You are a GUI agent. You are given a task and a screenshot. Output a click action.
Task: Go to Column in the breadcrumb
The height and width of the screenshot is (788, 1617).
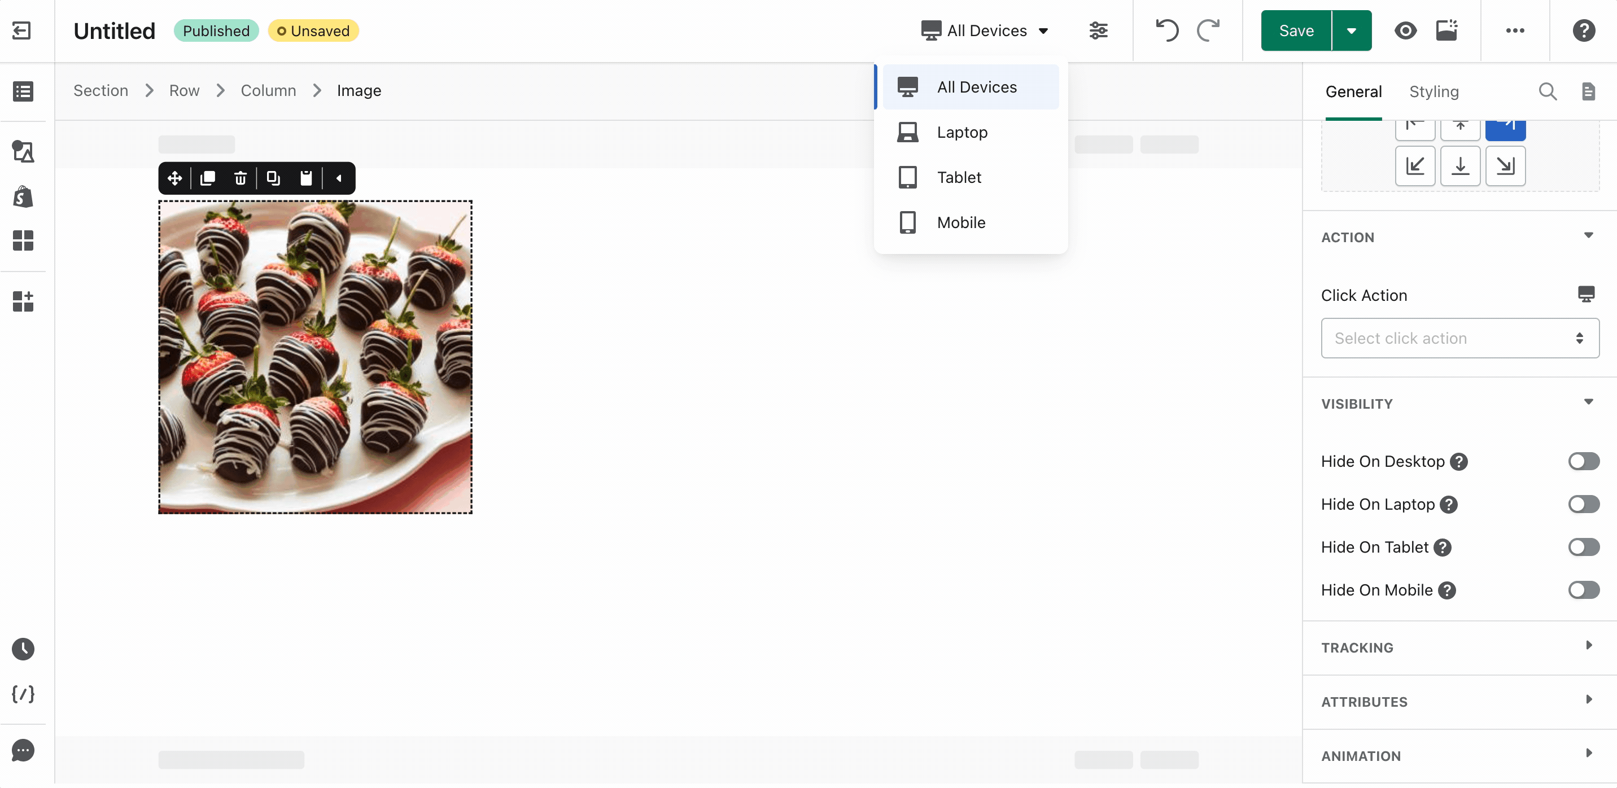click(268, 91)
